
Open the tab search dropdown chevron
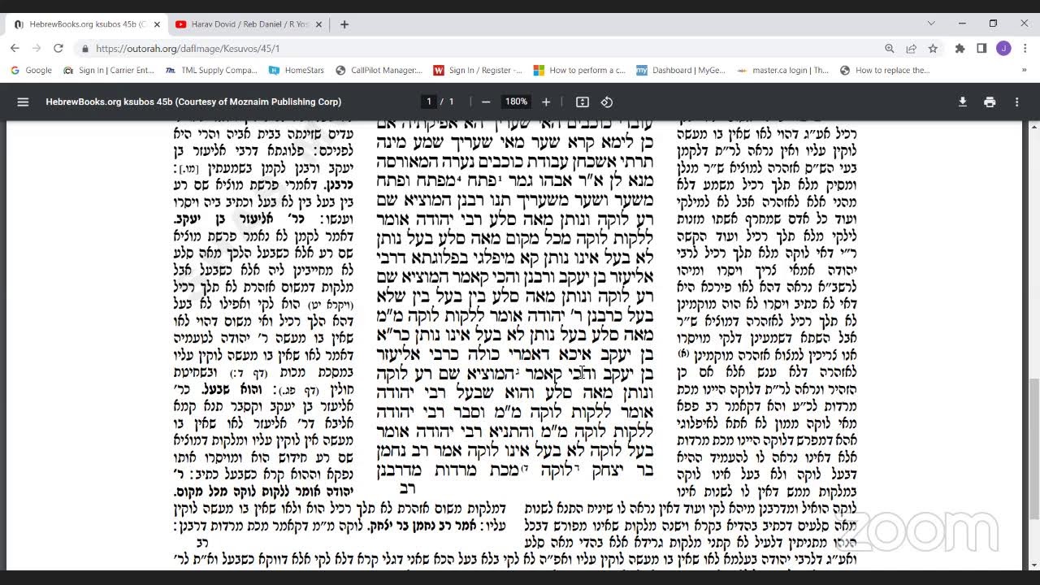[931, 24]
